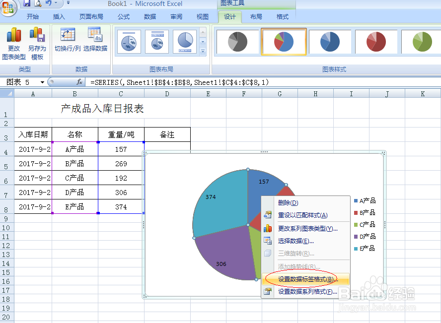Expand the chart layouts gallery
The width and height of the screenshot is (441, 323).
tap(203, 52)
